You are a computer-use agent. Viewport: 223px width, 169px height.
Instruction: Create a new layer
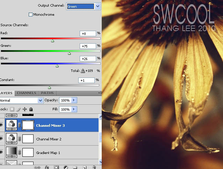click(x=85, y=168)
